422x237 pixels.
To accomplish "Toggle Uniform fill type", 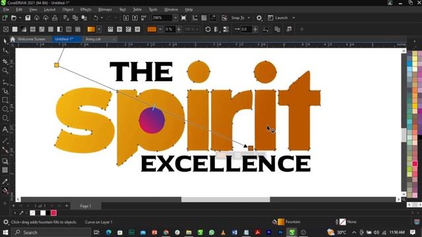I will click(15, 29).
